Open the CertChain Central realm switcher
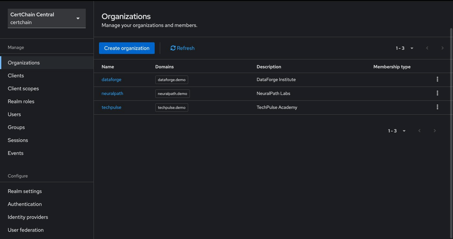Image resolution: width=453 pixels, height=239 pixels. click(47, 18)
